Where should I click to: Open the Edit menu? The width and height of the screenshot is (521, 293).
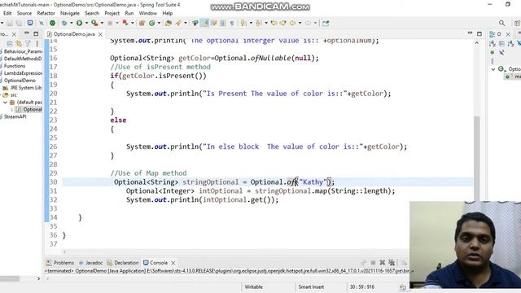tap(7, 13)
